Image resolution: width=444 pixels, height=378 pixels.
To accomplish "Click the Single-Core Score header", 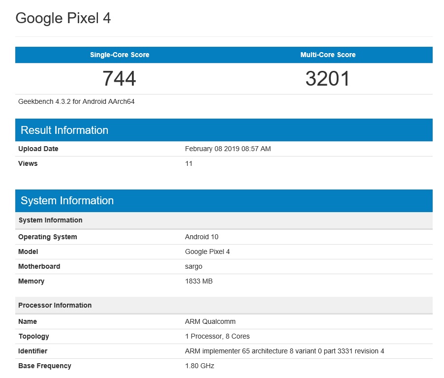I will coord(120,55).
